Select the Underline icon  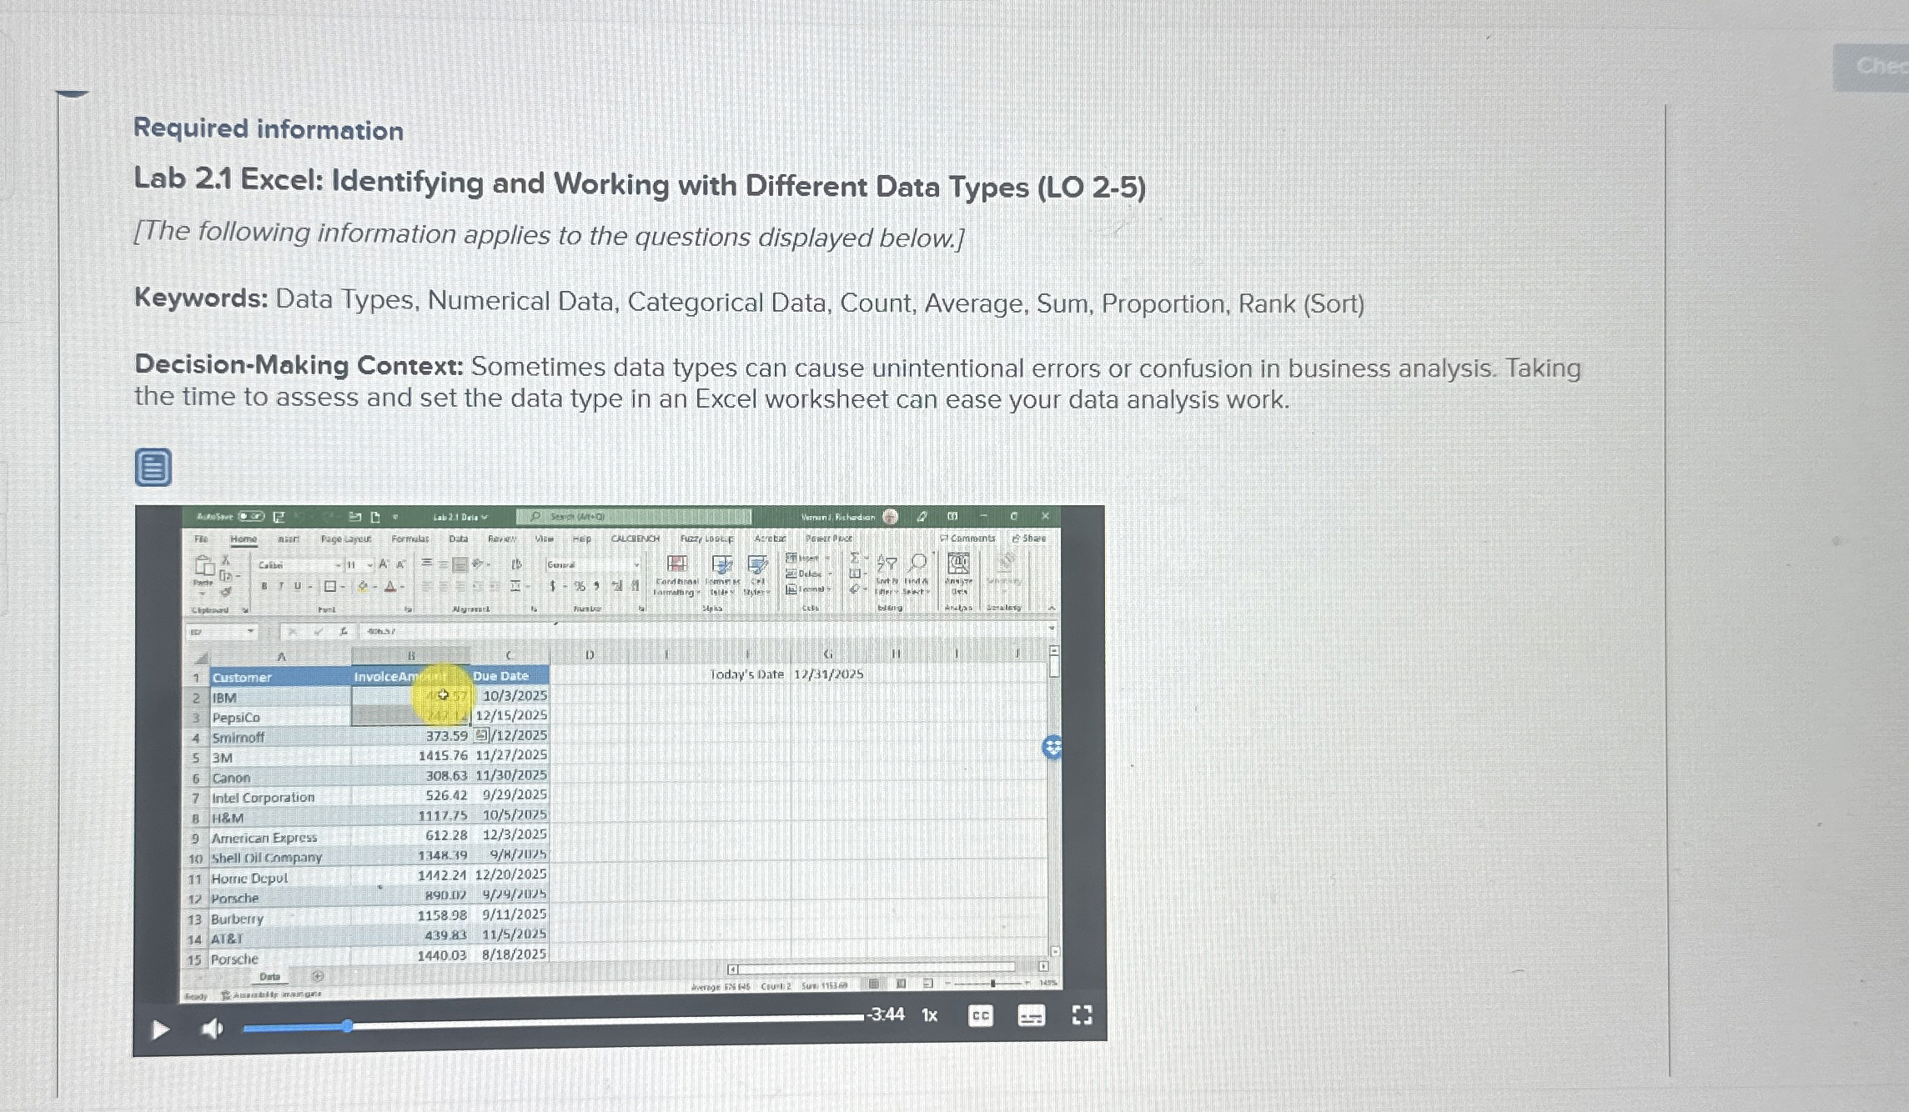point(298,585)
